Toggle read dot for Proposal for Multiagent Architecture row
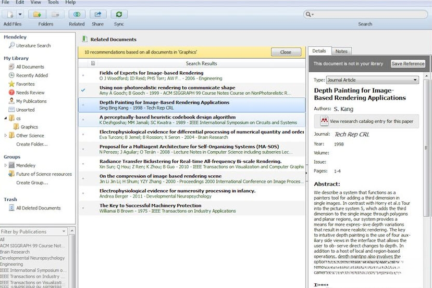Viewport: 432px width, 288px height. [x=83, y=149]
